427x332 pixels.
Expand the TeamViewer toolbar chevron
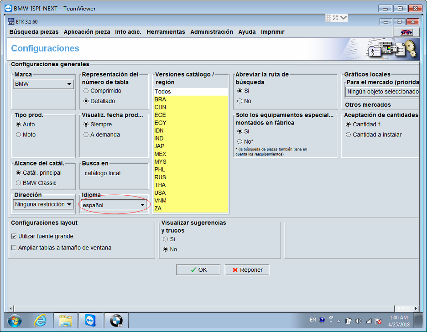(x=344, y=18)
